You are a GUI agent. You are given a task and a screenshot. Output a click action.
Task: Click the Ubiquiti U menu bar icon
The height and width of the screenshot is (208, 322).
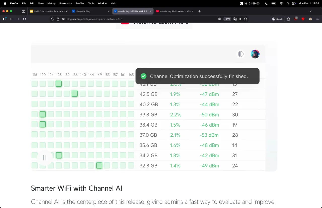242,3
